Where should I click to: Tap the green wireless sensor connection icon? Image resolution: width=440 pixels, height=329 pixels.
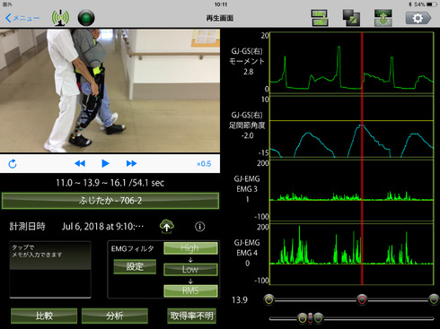click(x=60, y=18)
